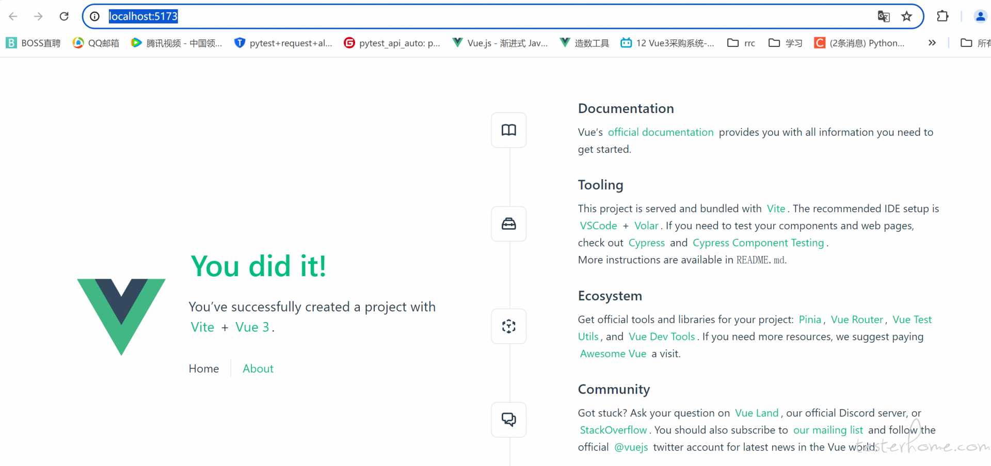The width and height of the screenshot is (991, 466).
Task: Click the Community chat icon
Action: [509, 420]
